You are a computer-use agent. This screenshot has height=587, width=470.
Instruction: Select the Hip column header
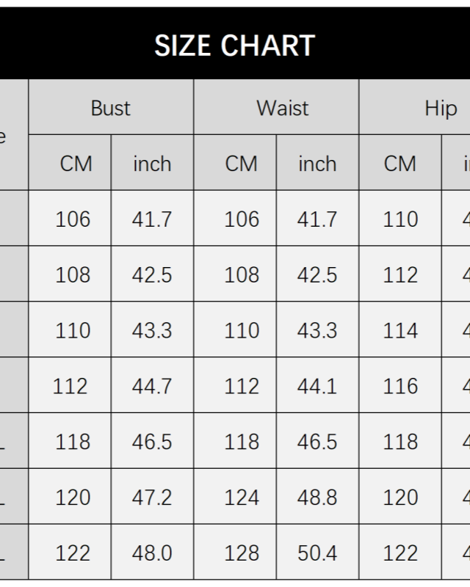[x=441, y=108]
